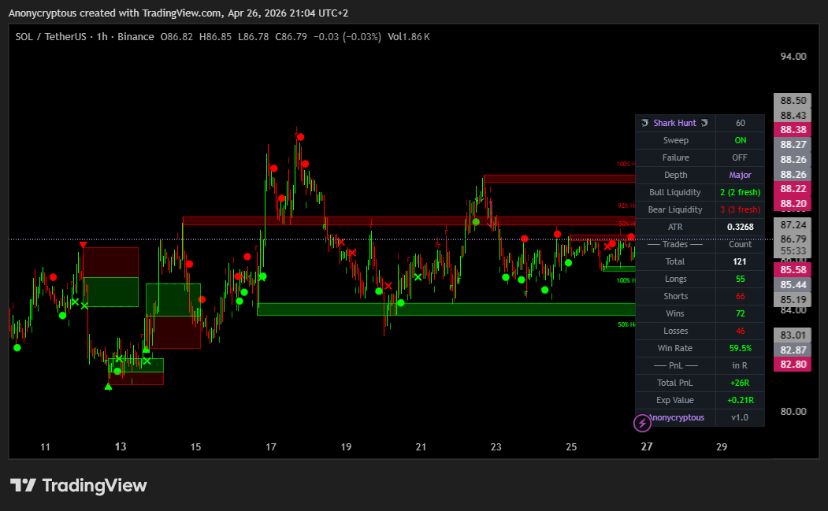Click the 94.00 price axis label
This screenshot has height=511, width=828.
click(793, 57)
